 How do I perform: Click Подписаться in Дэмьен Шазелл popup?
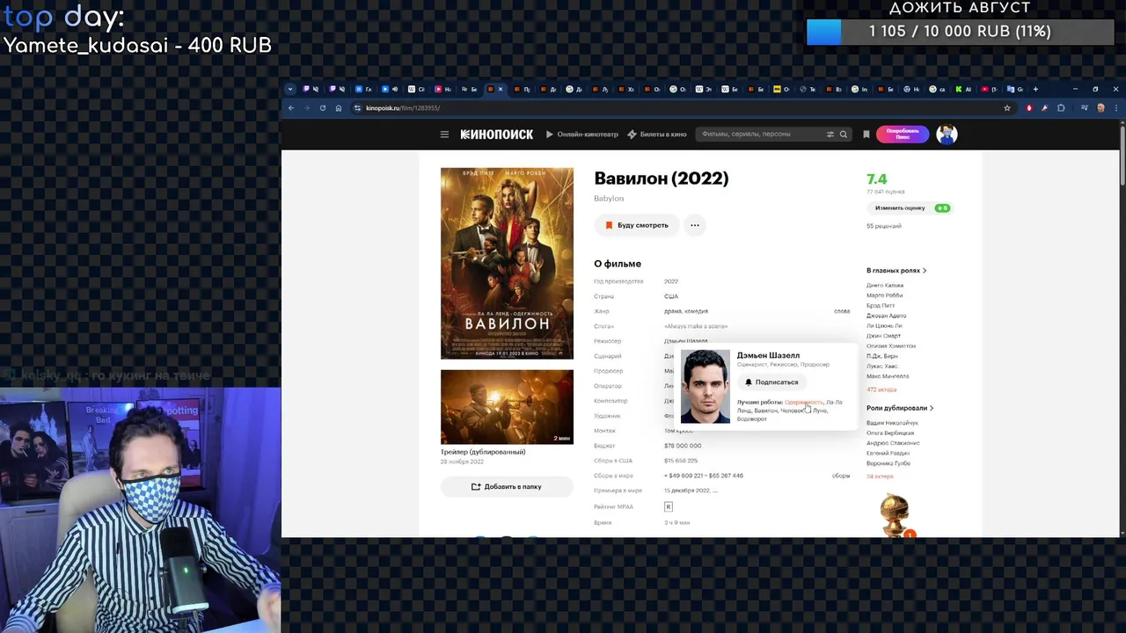771,382
